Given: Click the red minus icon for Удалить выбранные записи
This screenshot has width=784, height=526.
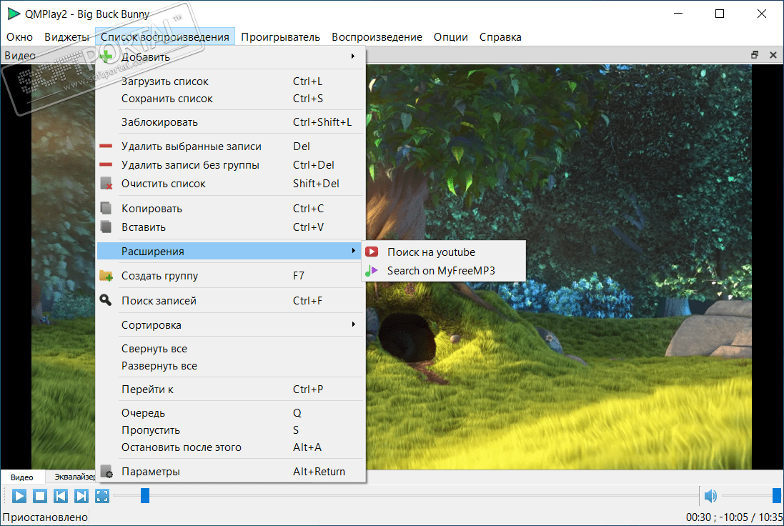Looking at the screenshot, I should 106,146.
